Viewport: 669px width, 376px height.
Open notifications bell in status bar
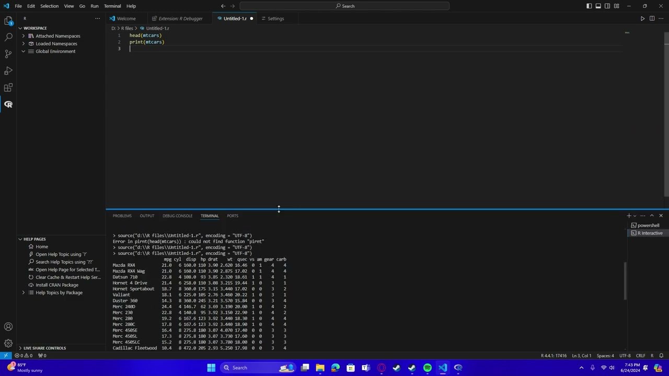[x=661, y=356]
